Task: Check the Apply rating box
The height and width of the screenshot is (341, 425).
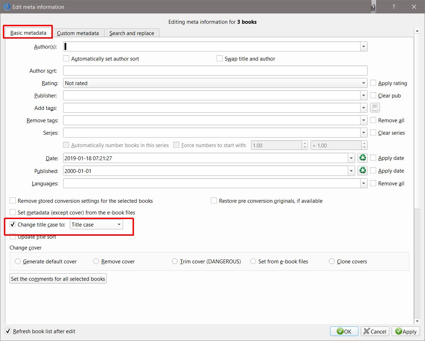Action: point(373,83)
